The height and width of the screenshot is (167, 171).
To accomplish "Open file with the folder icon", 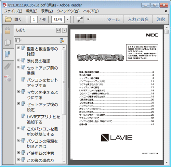I will (x=8, y=19).
